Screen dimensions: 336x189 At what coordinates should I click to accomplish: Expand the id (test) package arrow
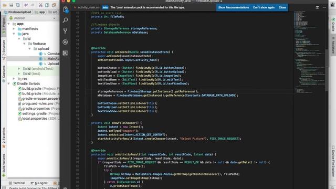(x=19, y=73)
